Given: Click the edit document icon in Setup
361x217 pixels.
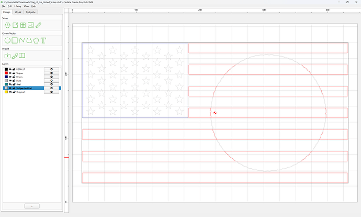Looking at the screenshot, I should point(15,25).
